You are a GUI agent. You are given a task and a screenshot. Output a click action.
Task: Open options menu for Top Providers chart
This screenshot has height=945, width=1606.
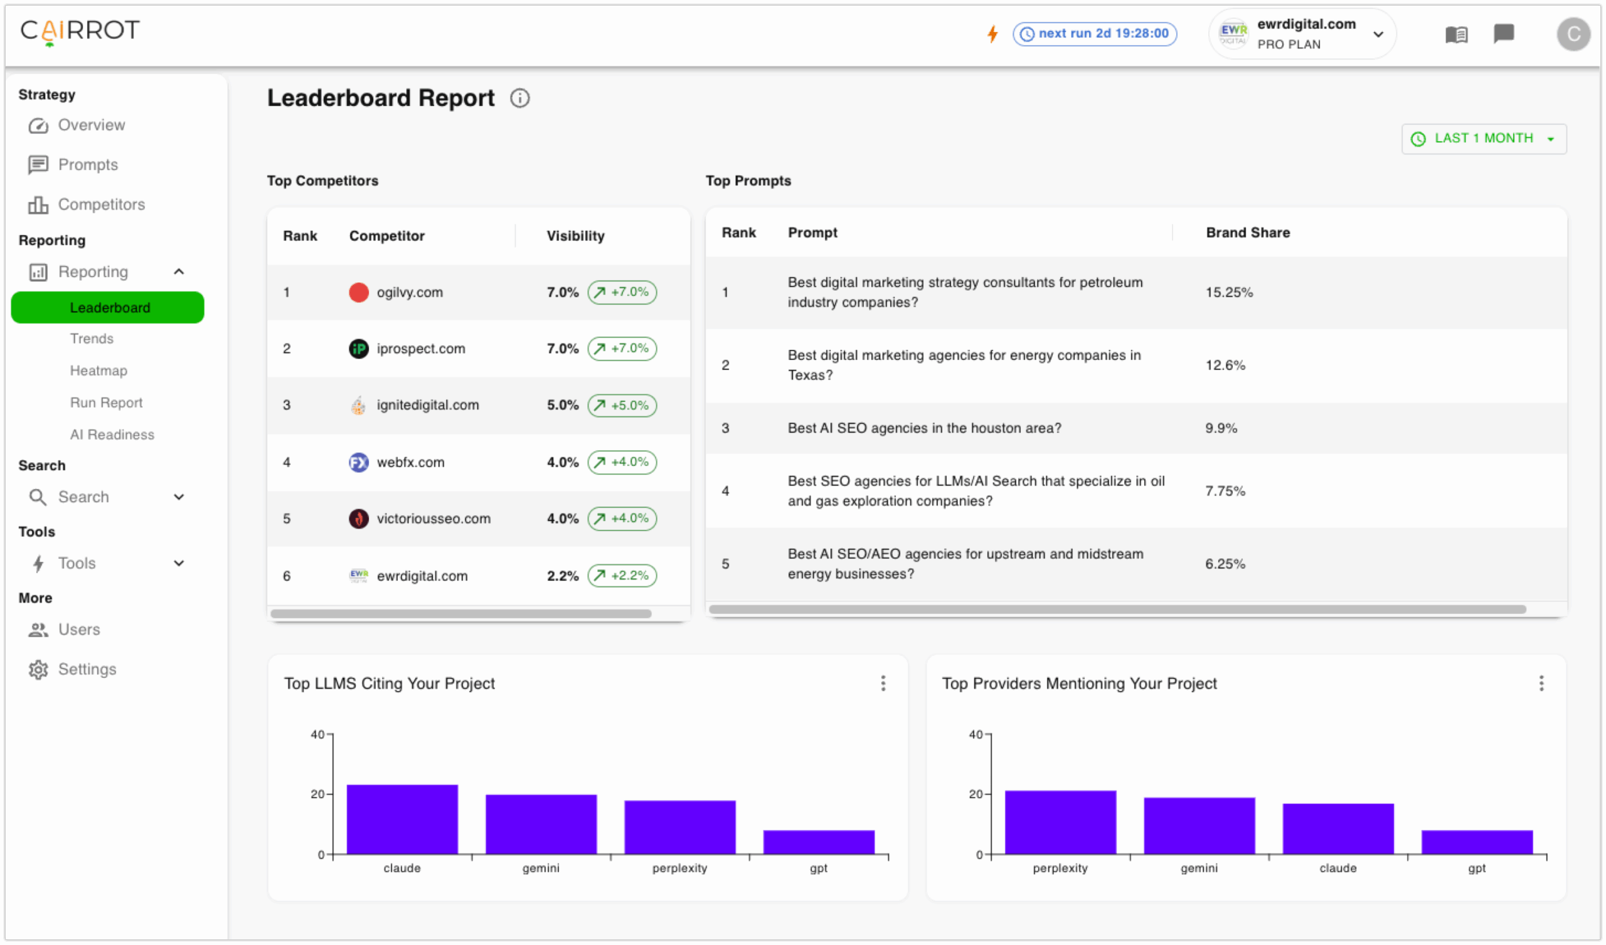tap(1541, 683)
